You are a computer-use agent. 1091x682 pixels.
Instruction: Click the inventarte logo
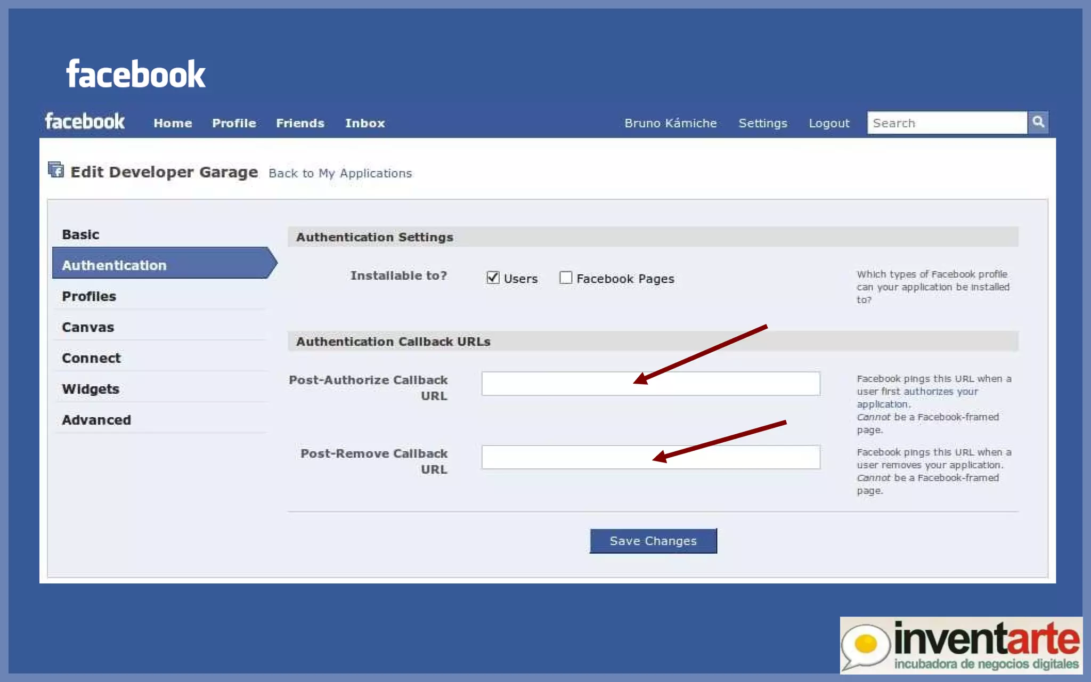(960, 645)
